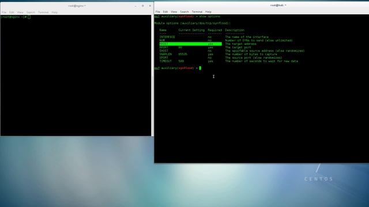The image size is (369, 207).
Task: Click the 'Module options (auxiliary/dos/tcp/synflood)' line
Action: click(x=192, y=23)
